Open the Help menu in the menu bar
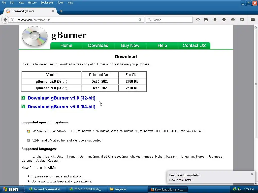This screenshot has width=258, height=193. click(x=70, y=3)
